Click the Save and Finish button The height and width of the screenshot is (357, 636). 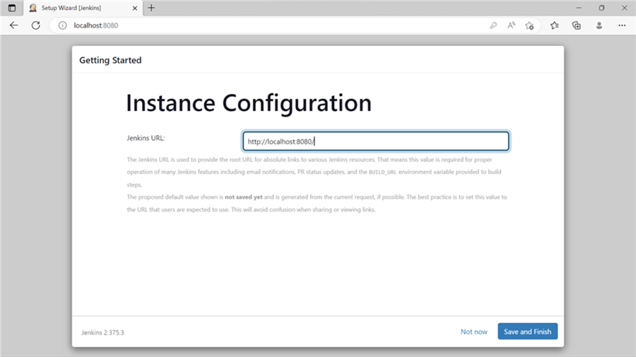pyautogui.click(x=527, y=332)
